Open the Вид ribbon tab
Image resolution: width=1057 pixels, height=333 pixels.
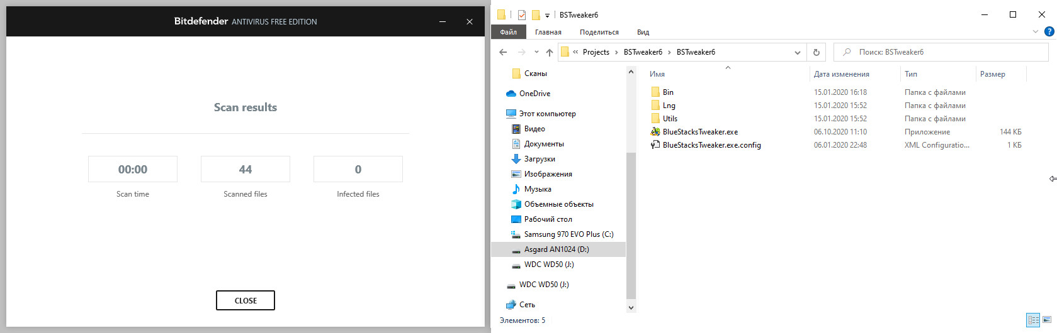pos(643,32)
